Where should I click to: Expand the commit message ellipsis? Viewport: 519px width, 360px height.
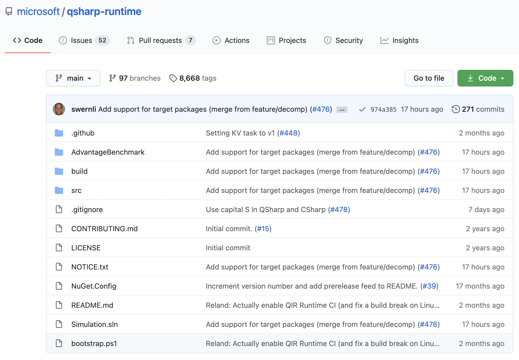coord(342,110)
